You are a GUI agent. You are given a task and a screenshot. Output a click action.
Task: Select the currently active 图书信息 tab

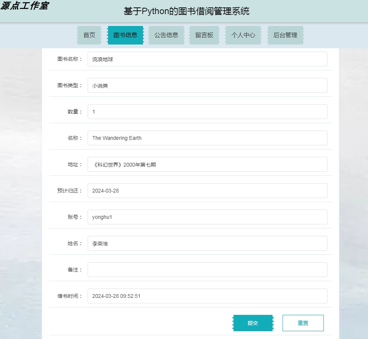tap(125, 35)
